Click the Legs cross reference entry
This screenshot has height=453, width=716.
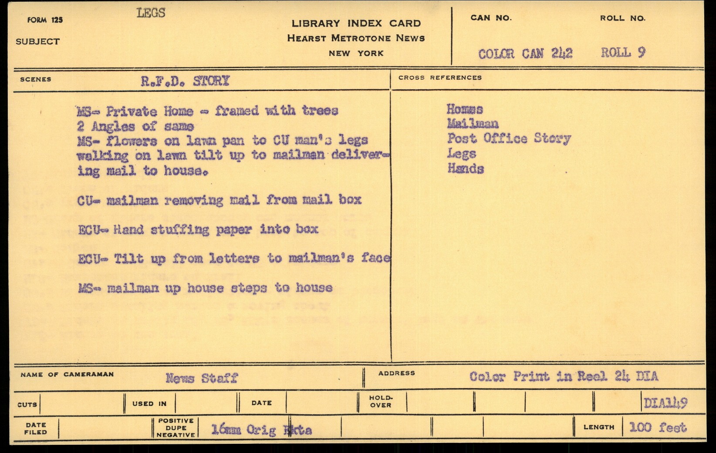pyautogui.click(x=461, y=154)
